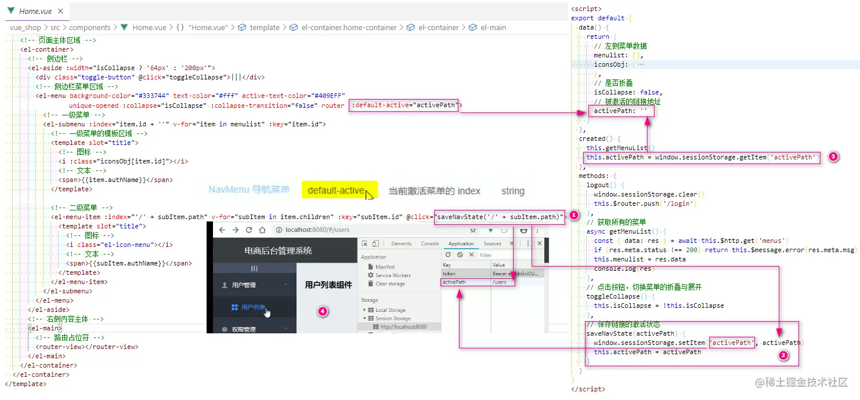The height and width of the screenshot is (400, 860).
Task: Unfold the collapsed iconsObj code block
Action: [x=641, y=64]
